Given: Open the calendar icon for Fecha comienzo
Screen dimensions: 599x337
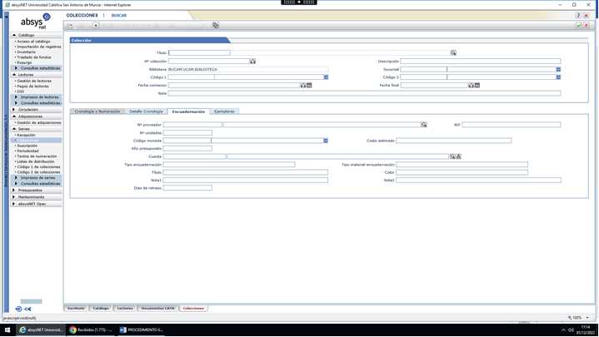Looking at the screenshot, I should (x=303, y=85).
